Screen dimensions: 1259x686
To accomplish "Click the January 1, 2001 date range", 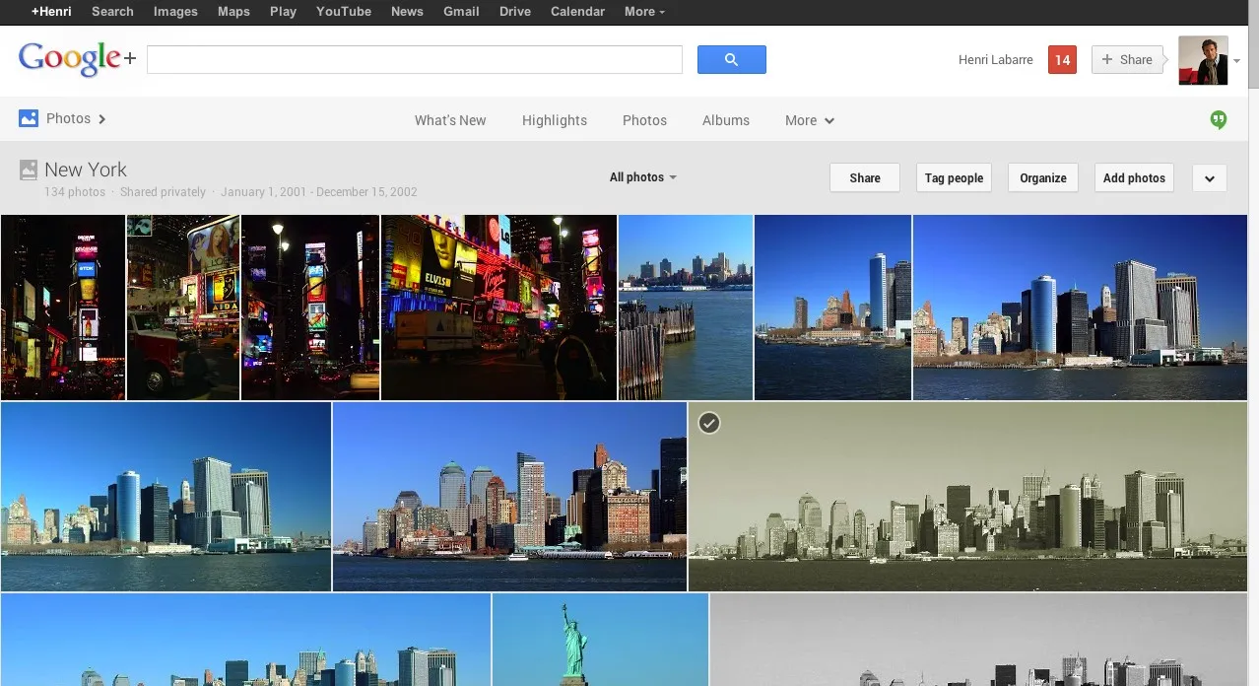I will (x=319, y=192).
